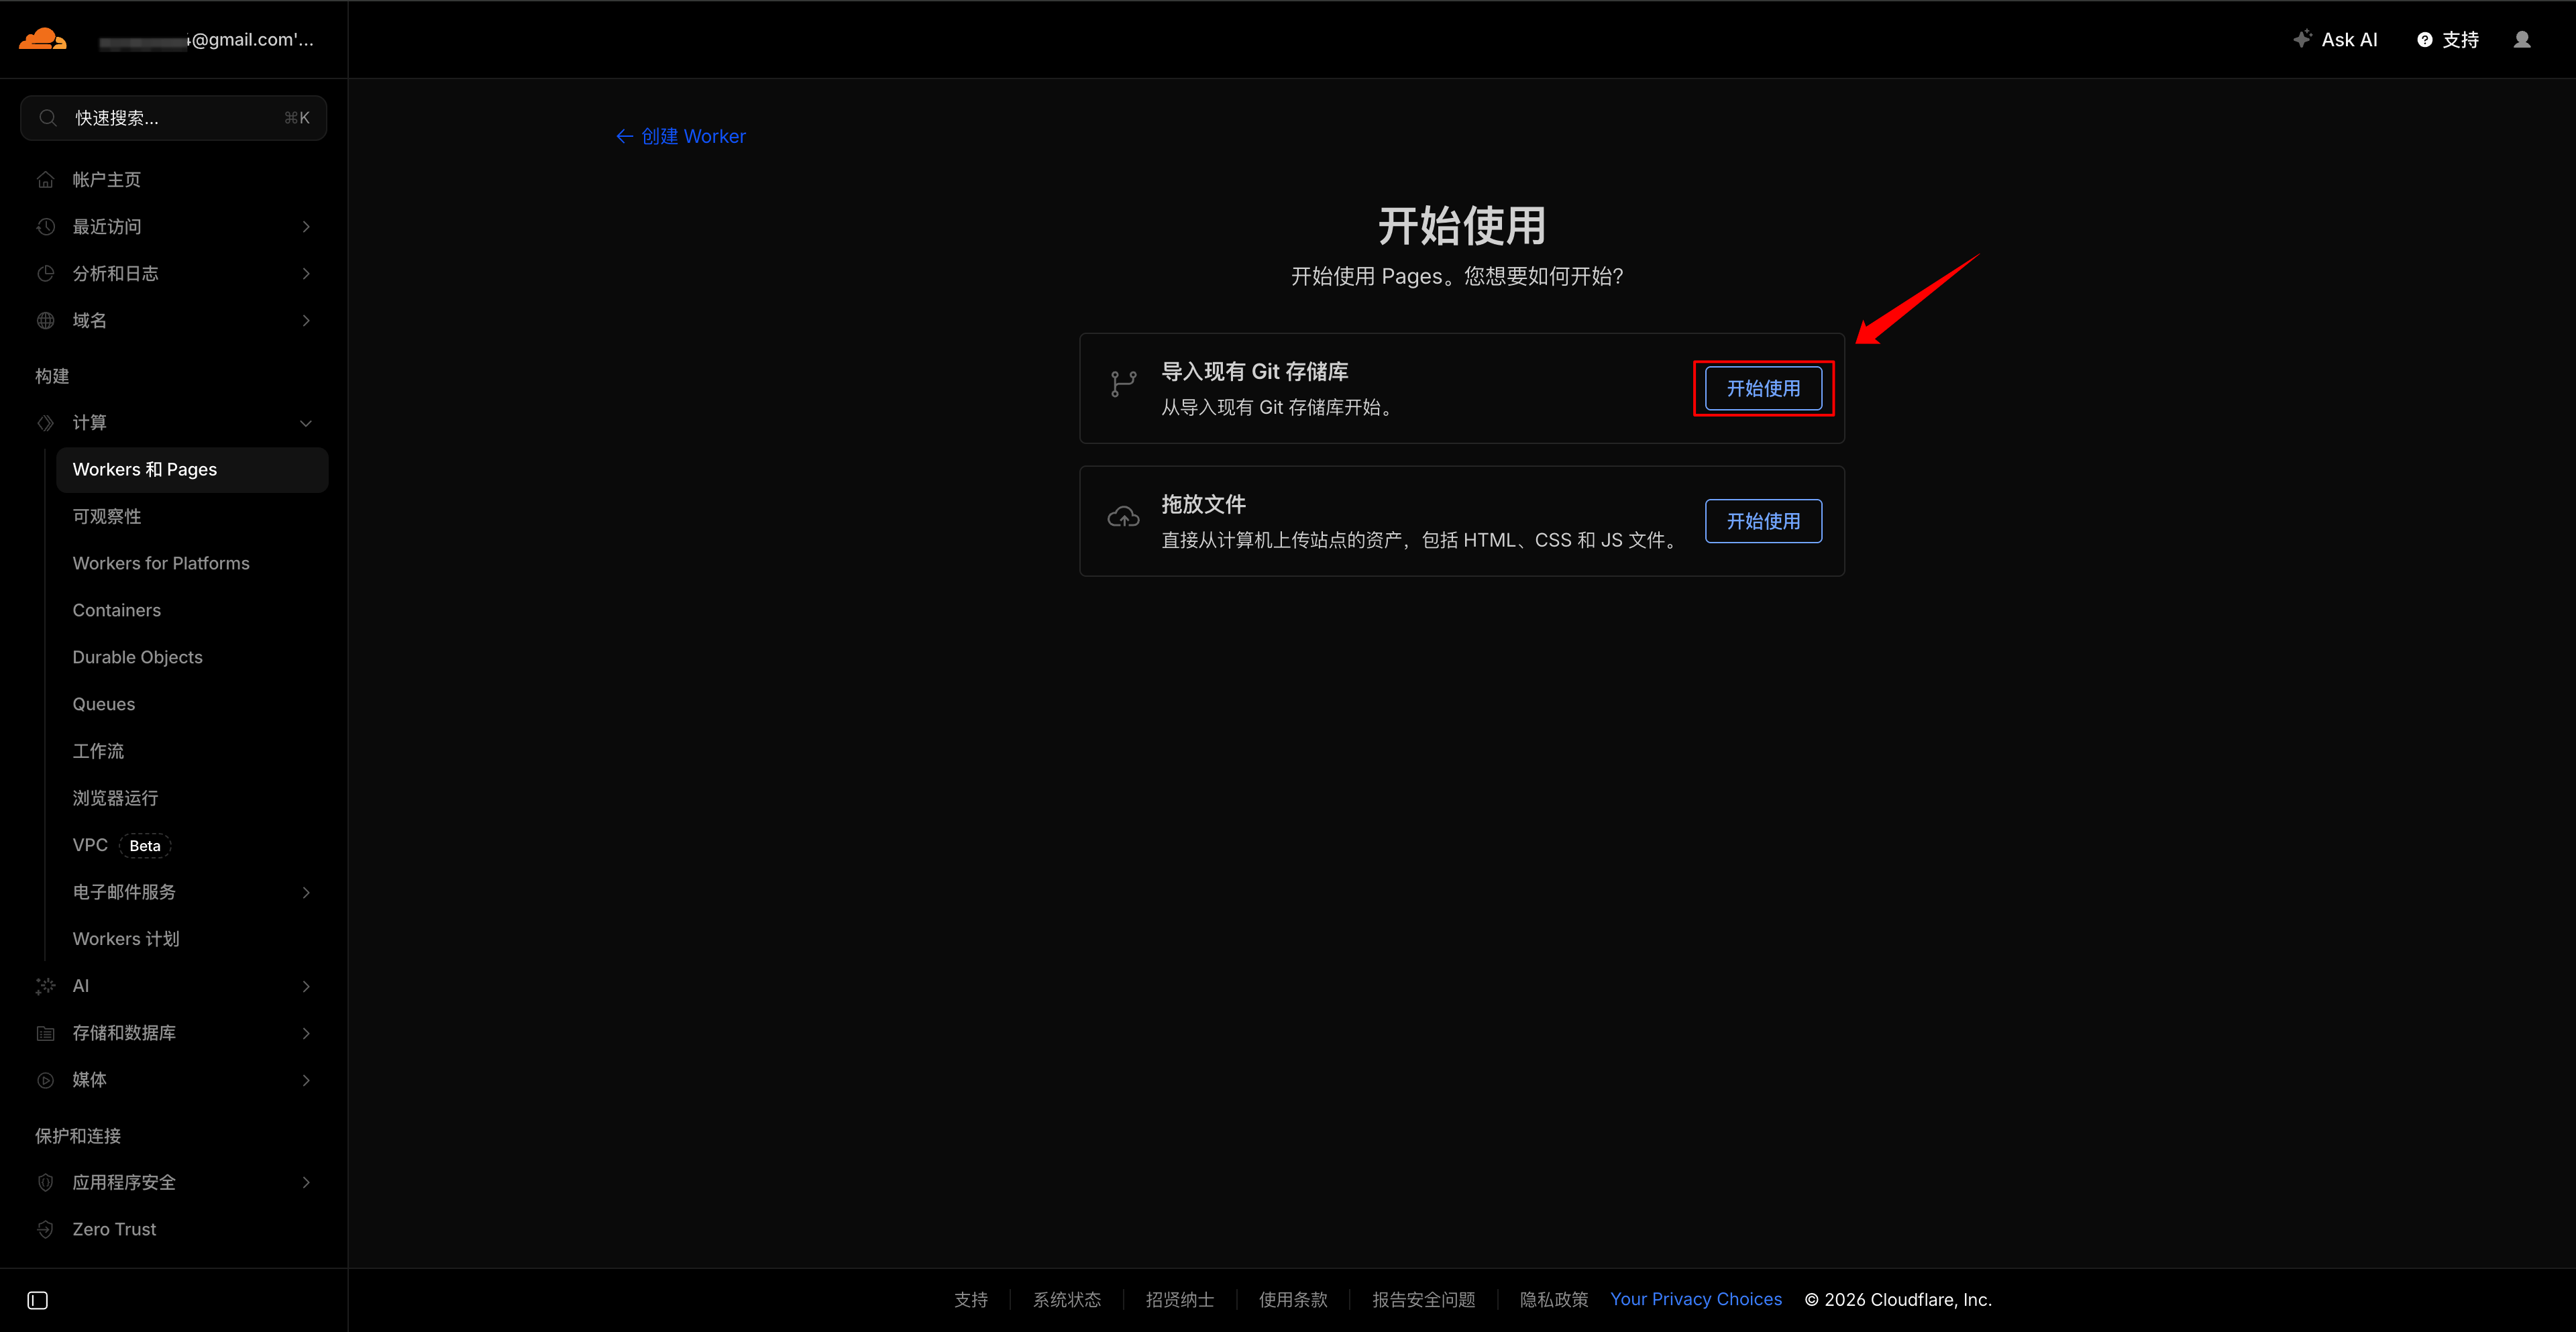Click the Git branch icon
Viewport: 2576px width, 1332px height.
pos(1123,385)
